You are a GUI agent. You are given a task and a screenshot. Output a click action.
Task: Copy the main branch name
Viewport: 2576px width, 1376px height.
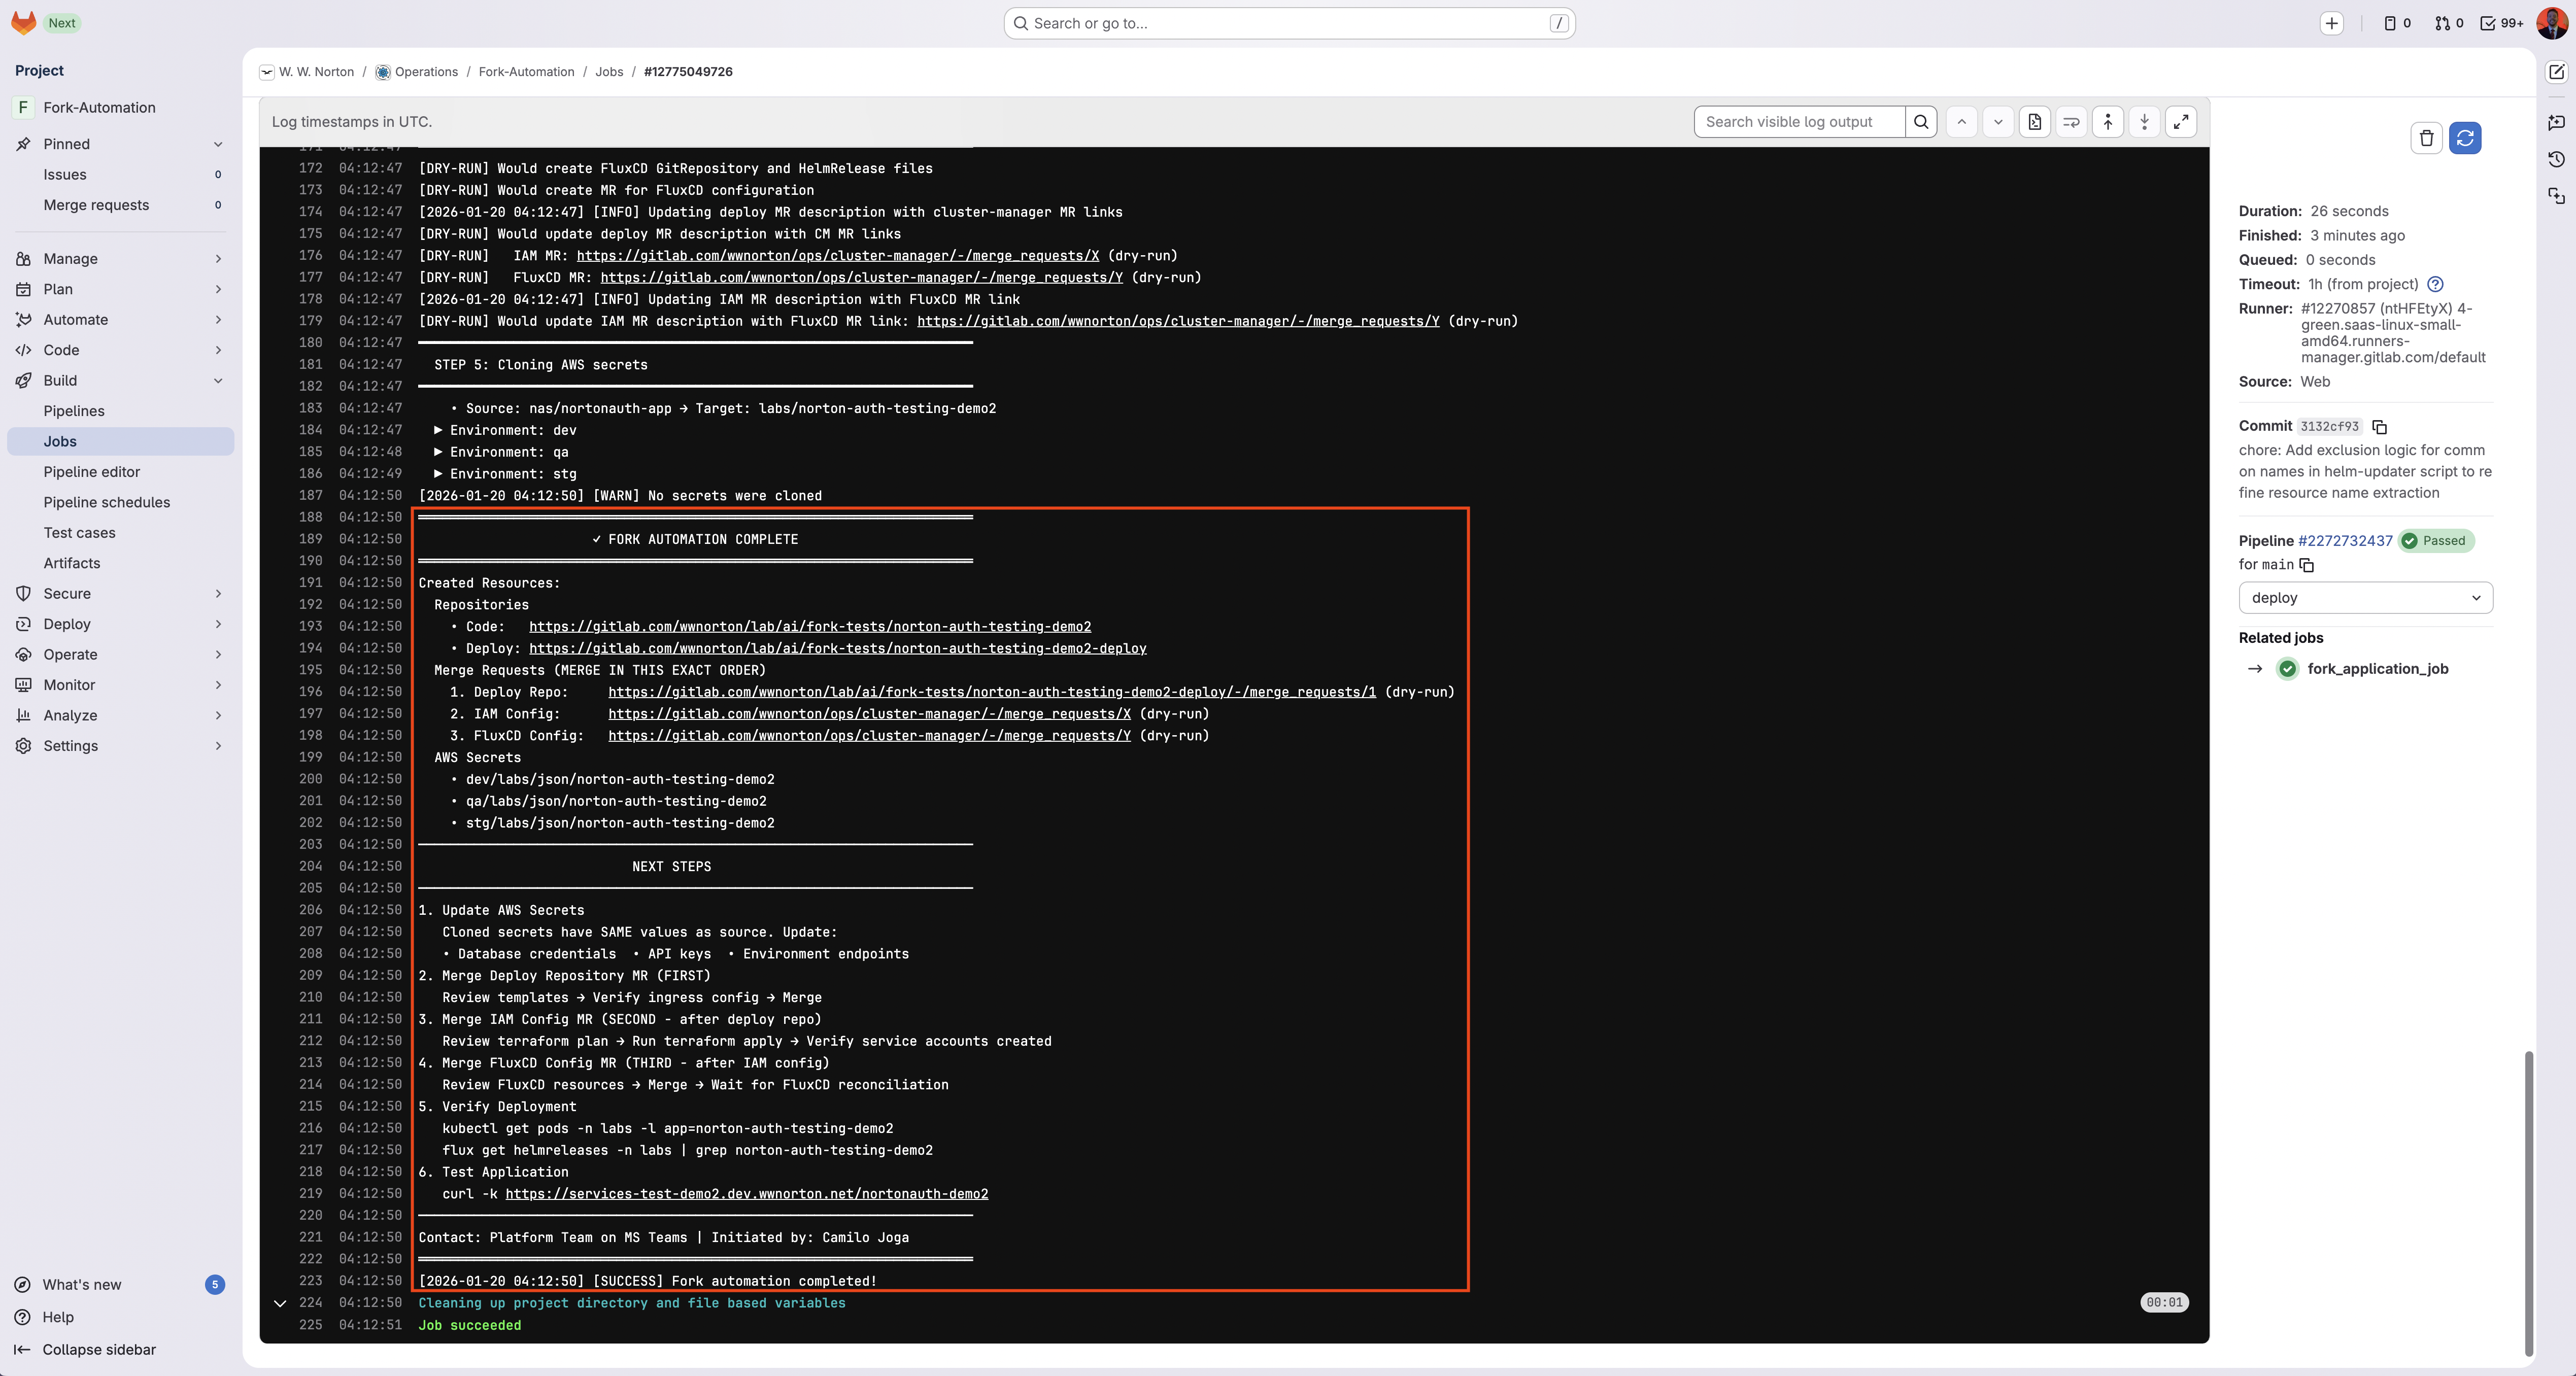[2307, 565]
